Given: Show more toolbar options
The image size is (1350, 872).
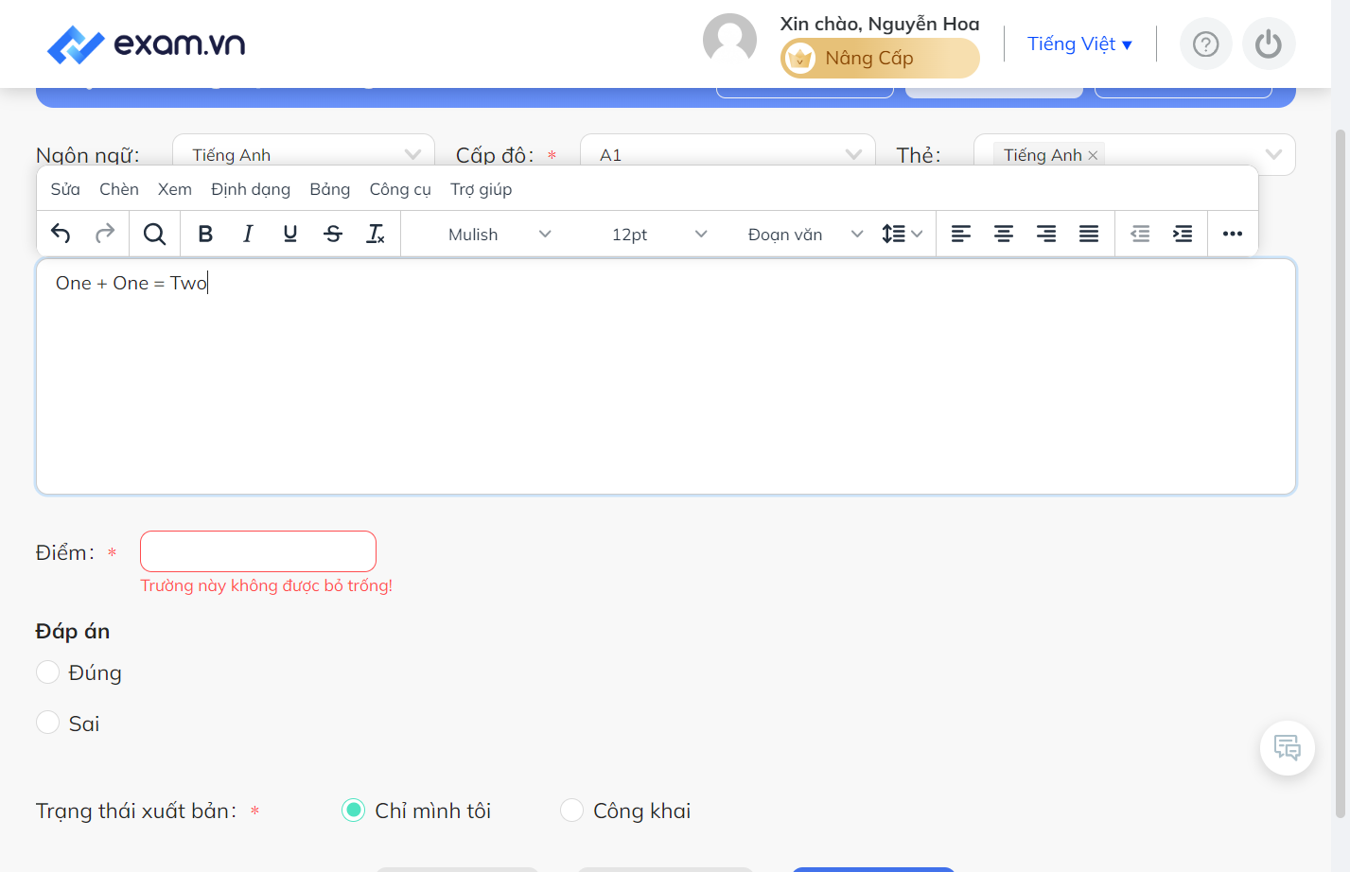Looking at the screenshot, I should click(x=1233, y=234).
